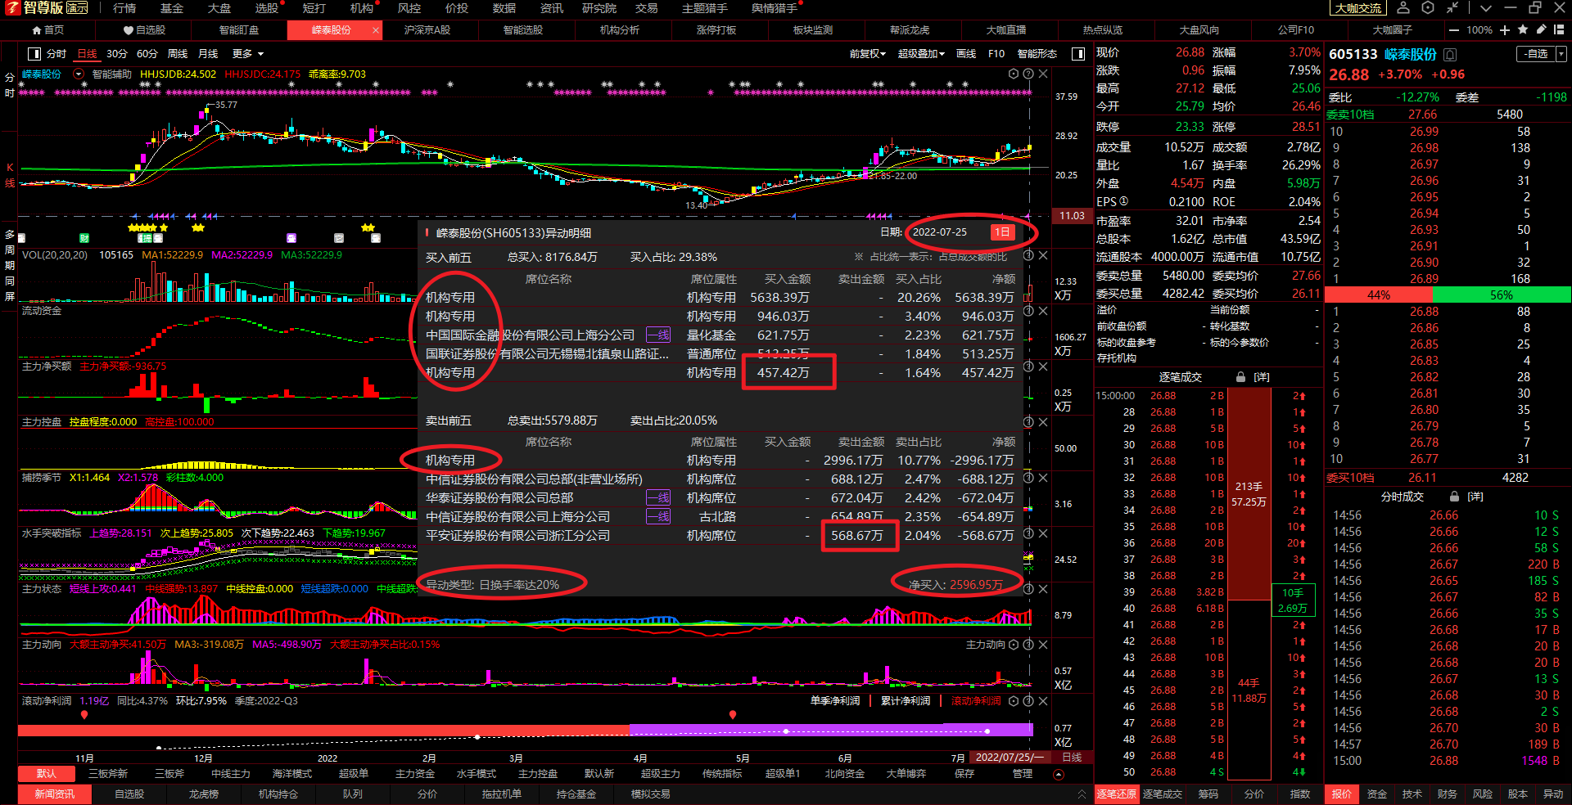
Task: Open the [详] link beside 逐笔成交
Action: pyautogui.click(x=1262, y=377)
